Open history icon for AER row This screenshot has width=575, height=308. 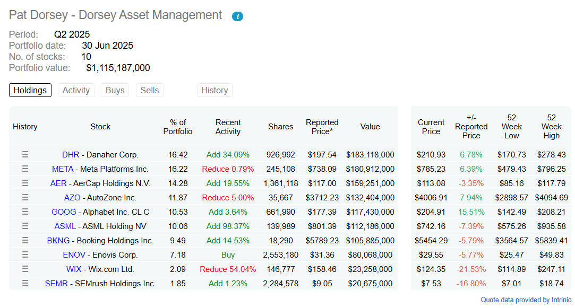pos(25,183)
